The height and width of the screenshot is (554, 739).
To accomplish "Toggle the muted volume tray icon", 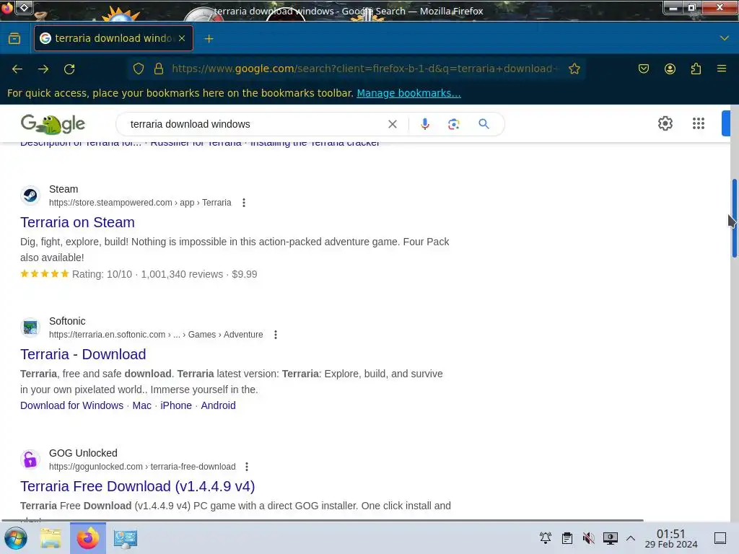I will pos(588,538).
